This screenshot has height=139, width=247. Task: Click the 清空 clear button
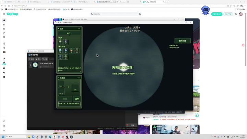coord(77,99)
